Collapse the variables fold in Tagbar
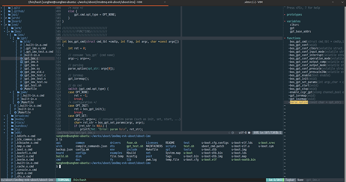Viewport: 346px width, 182px height. 285,22
